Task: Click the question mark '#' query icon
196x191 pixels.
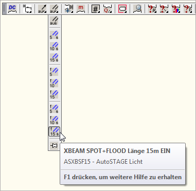Action: [152, 9]
